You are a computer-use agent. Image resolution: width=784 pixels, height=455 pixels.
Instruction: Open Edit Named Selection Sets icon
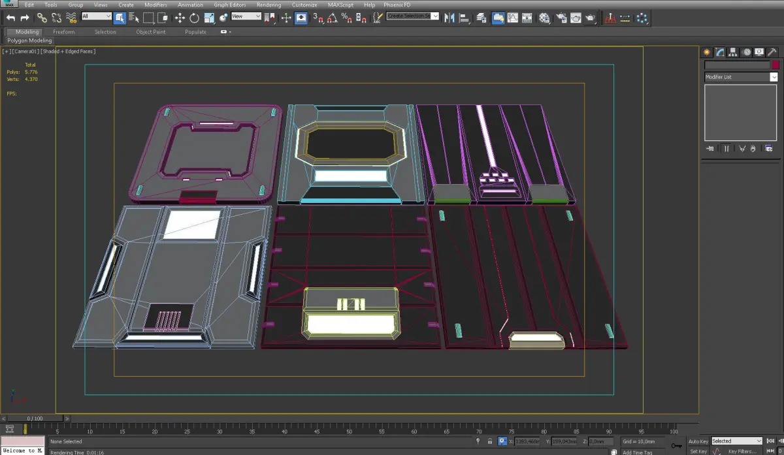coord(378,18)
